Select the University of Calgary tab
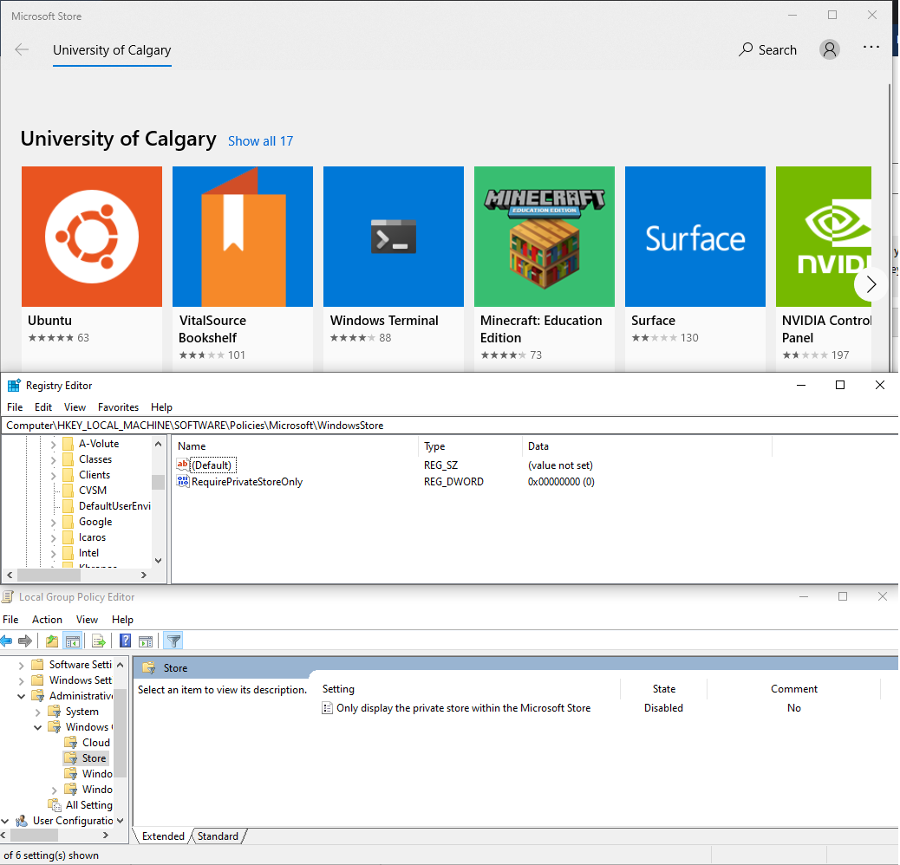900x865 pixels. pos(112,50)
